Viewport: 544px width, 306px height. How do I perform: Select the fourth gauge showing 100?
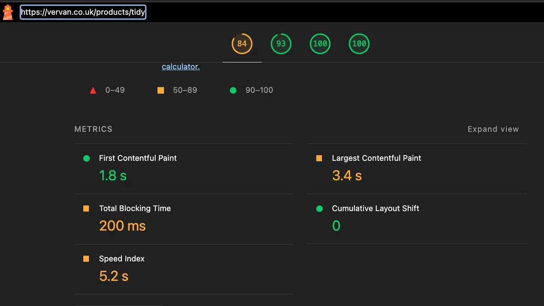click(359, 44)
